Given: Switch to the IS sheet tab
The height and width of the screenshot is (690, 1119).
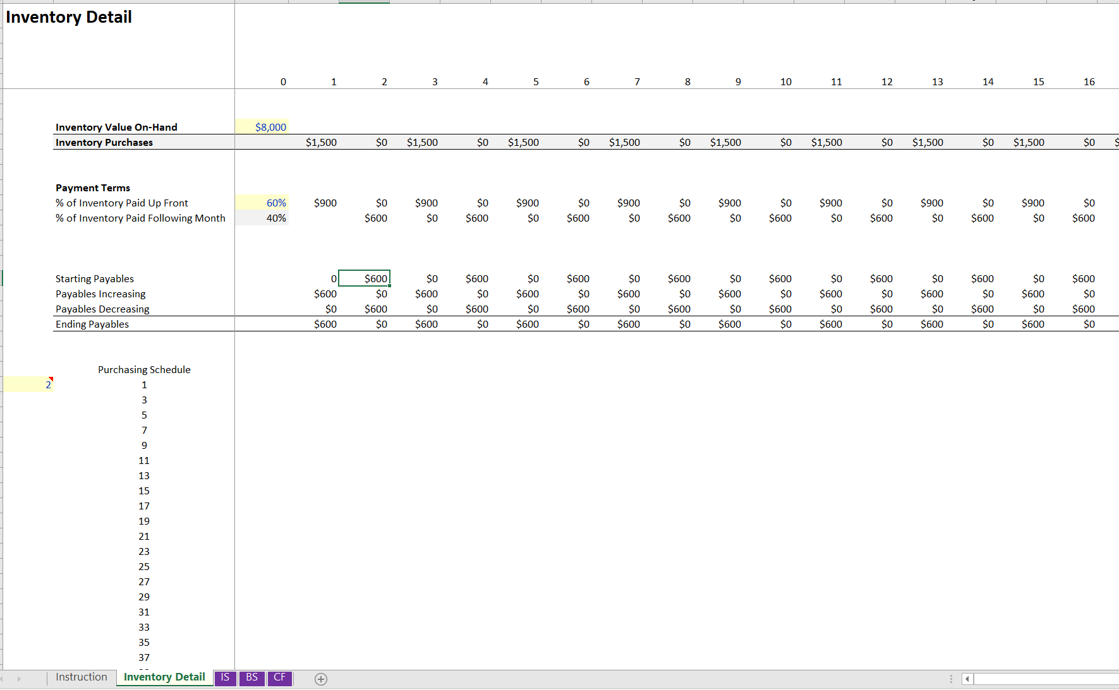Looking at the screenshot, I should click(x=225, y=677).
